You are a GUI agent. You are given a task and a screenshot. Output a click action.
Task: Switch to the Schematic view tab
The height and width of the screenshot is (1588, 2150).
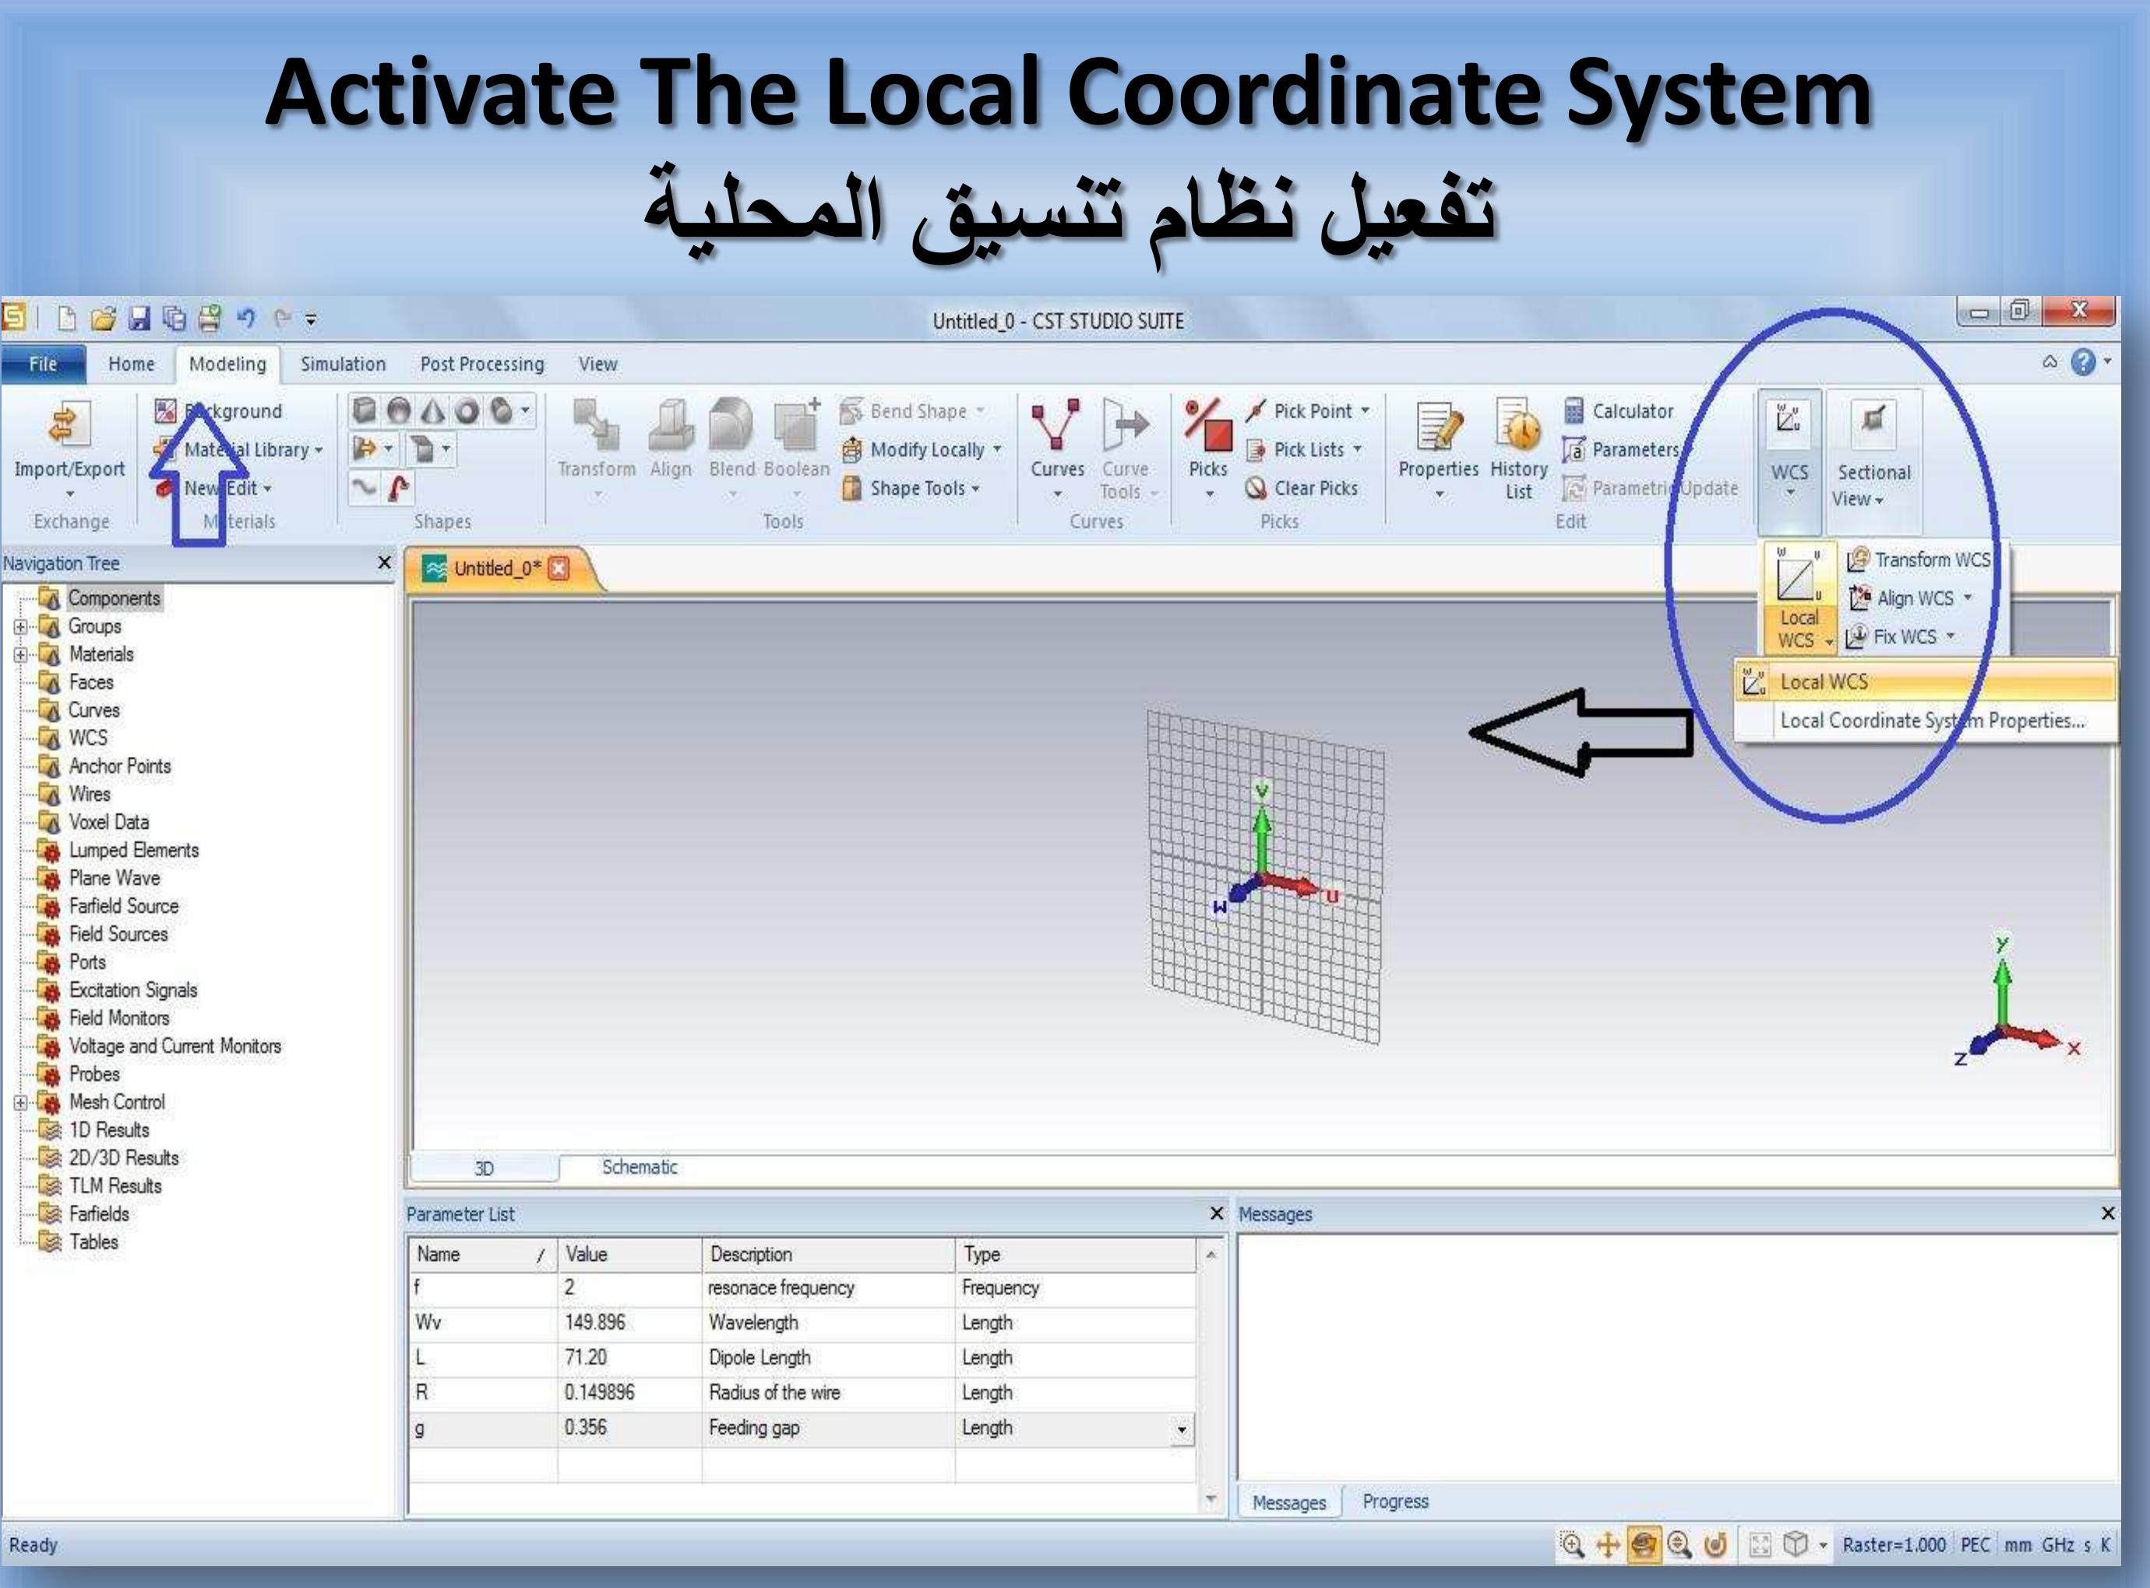pos(640,1167)
